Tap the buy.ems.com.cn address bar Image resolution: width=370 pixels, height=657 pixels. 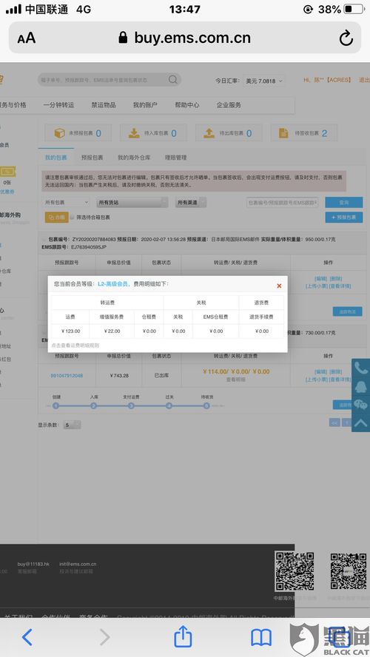tap(185, 38)
